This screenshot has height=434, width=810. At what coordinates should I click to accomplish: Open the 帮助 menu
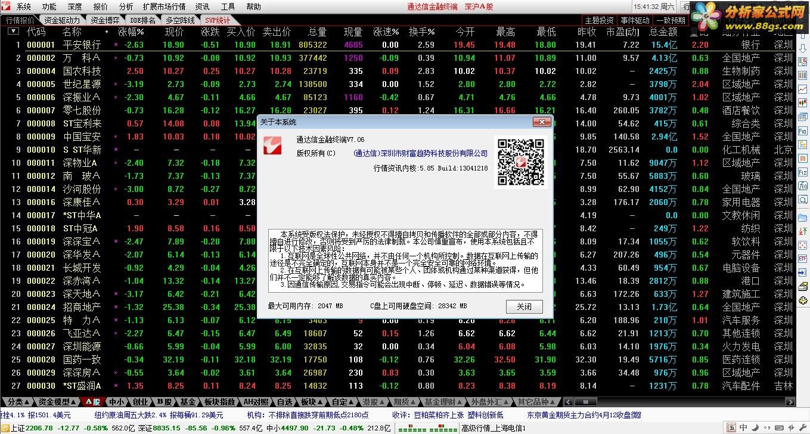pyautogui.click(x=253, y=7)
